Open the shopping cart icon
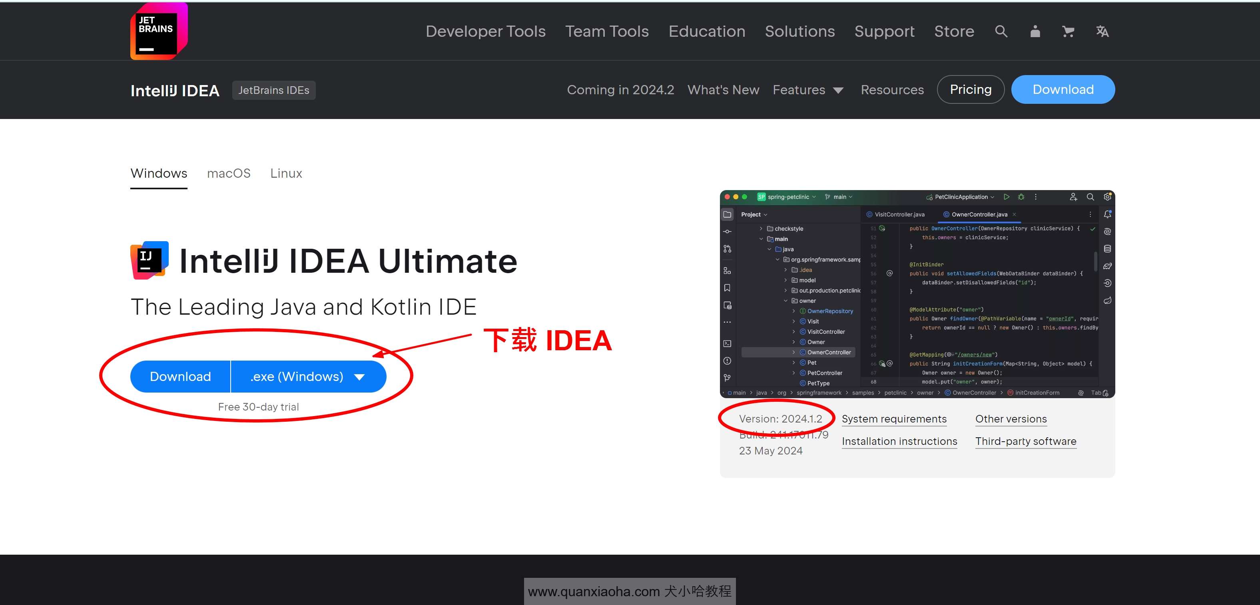 (x=1068, y=31)
